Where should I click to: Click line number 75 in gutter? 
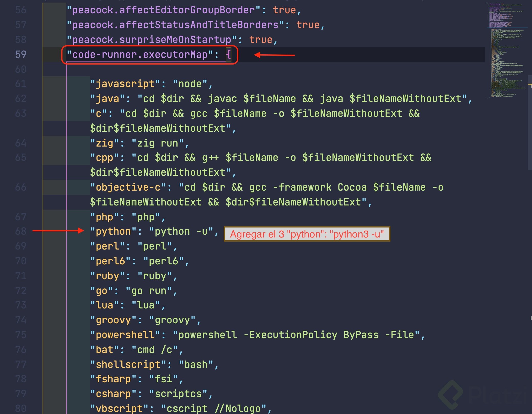point(21,335)
